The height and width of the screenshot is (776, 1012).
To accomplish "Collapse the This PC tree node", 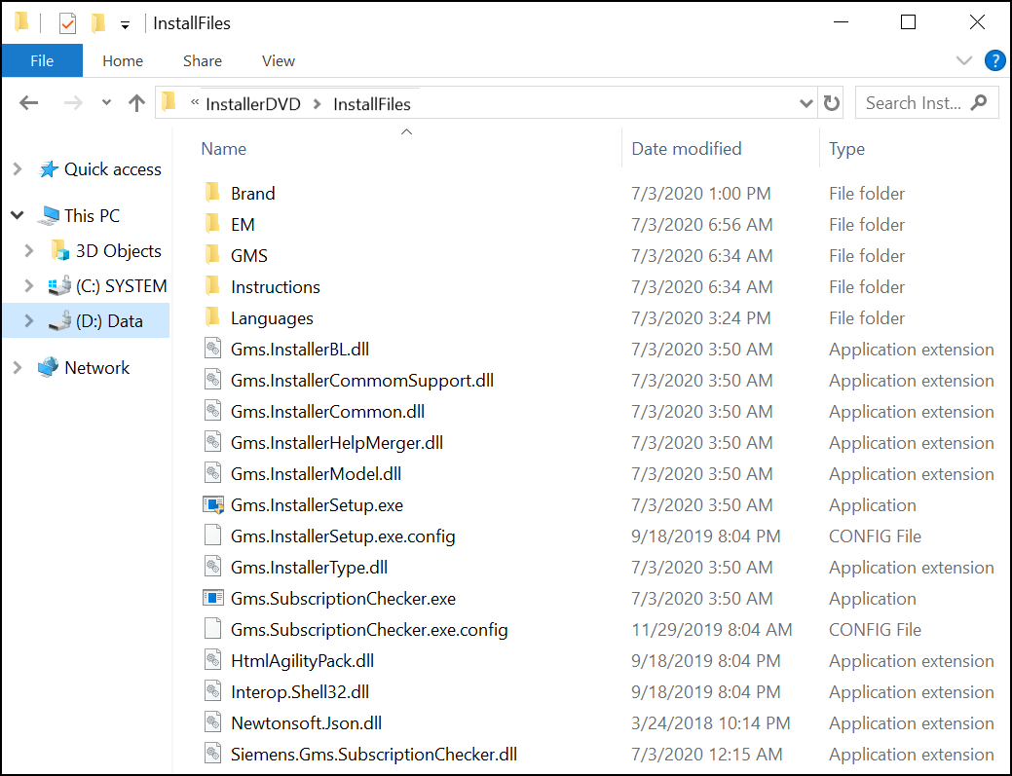I will [x=18, y=216].
